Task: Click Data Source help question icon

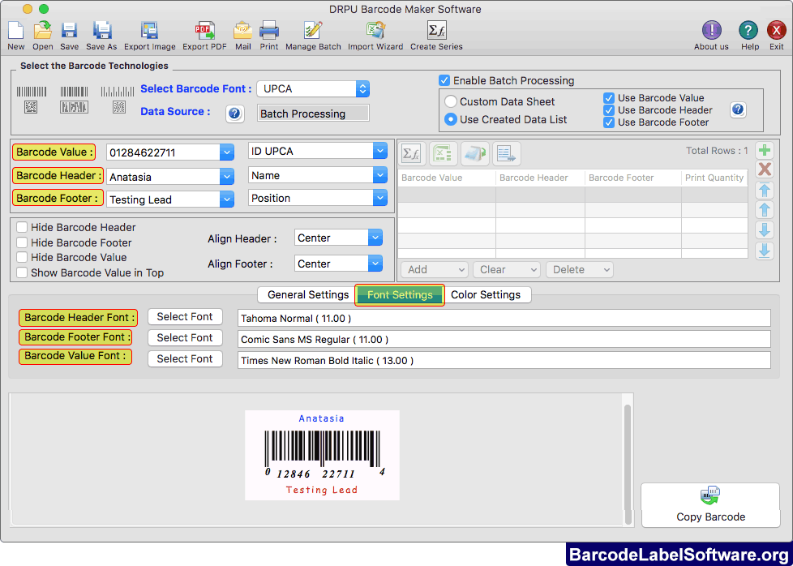Action: click(x=234, y=114)
